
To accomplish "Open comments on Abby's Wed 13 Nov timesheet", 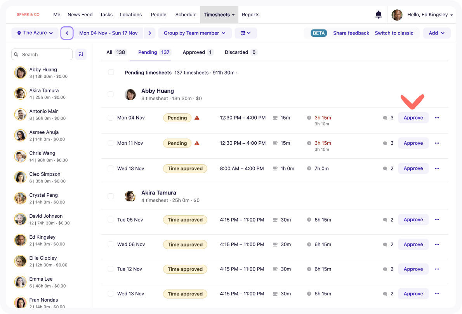I will [x=388, y=168].
